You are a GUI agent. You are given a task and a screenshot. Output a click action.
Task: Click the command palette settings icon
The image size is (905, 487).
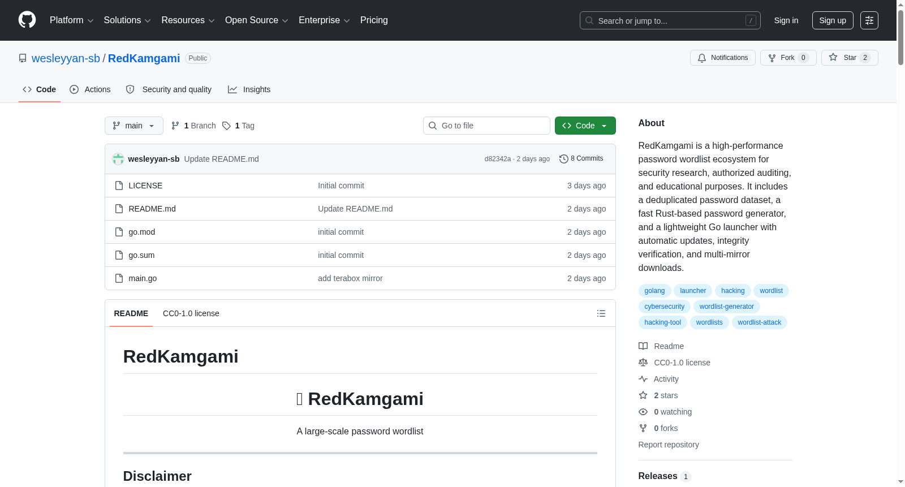click(869, 20)
